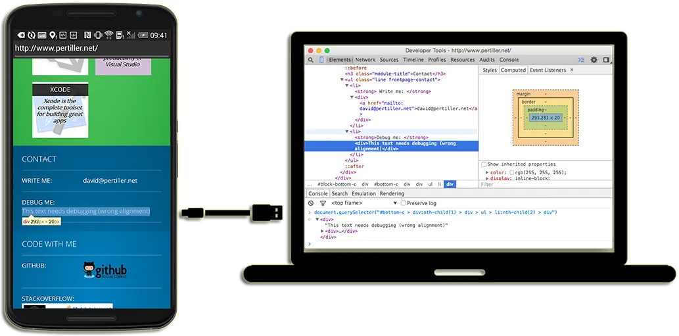
Task: Select the Computed sidebar tab
Action: click(x=513, y=70)
